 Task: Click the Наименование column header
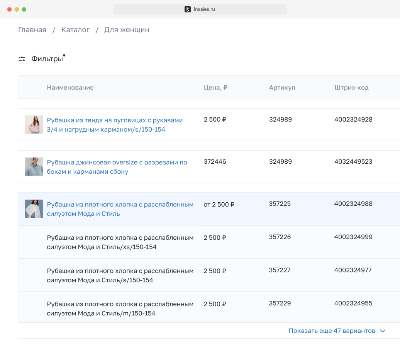pyautogui.click(x=70, y=88)
